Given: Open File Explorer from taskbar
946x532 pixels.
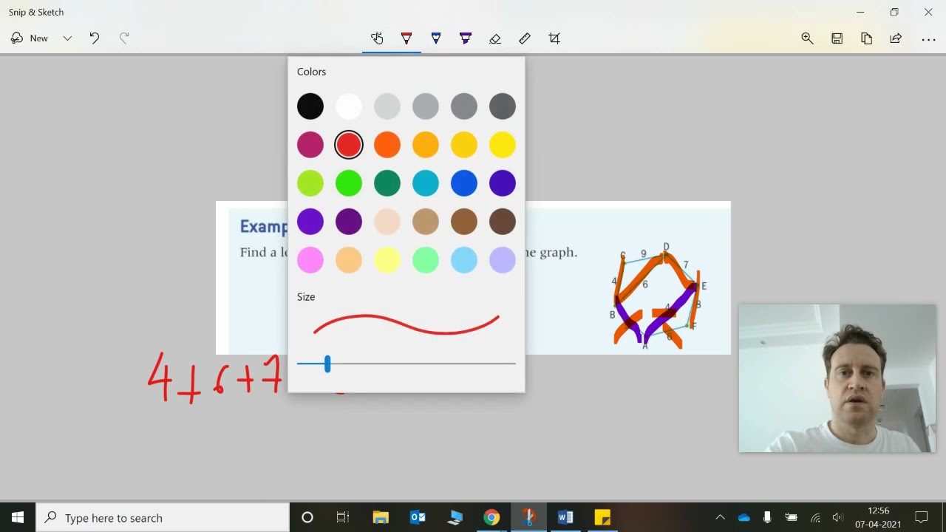Looking at the screenshot, I should click(x=381, y=518).
